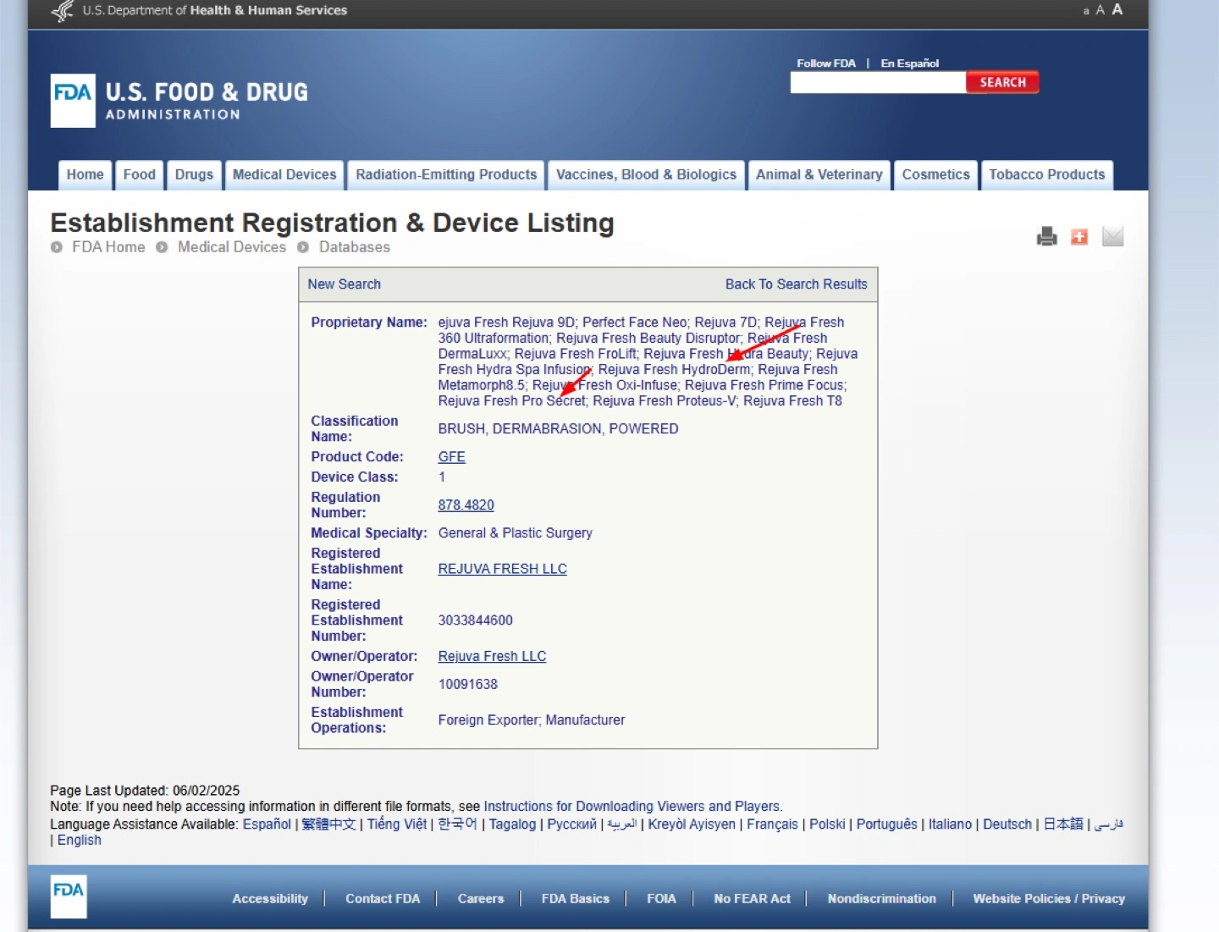The image size is (1219, 932).
Task: Select Français language link
Action: tap(772, 824)
